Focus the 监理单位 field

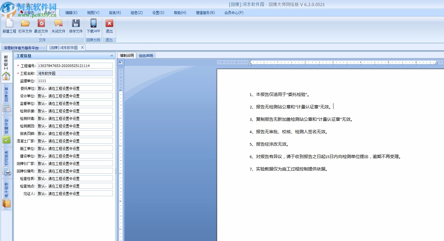pos(75,81)
